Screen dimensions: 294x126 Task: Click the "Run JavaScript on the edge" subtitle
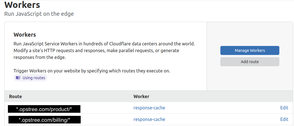point(39,14)
